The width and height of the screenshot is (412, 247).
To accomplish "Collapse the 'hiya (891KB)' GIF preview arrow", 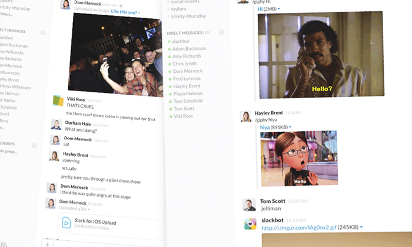I will point(290,127).
